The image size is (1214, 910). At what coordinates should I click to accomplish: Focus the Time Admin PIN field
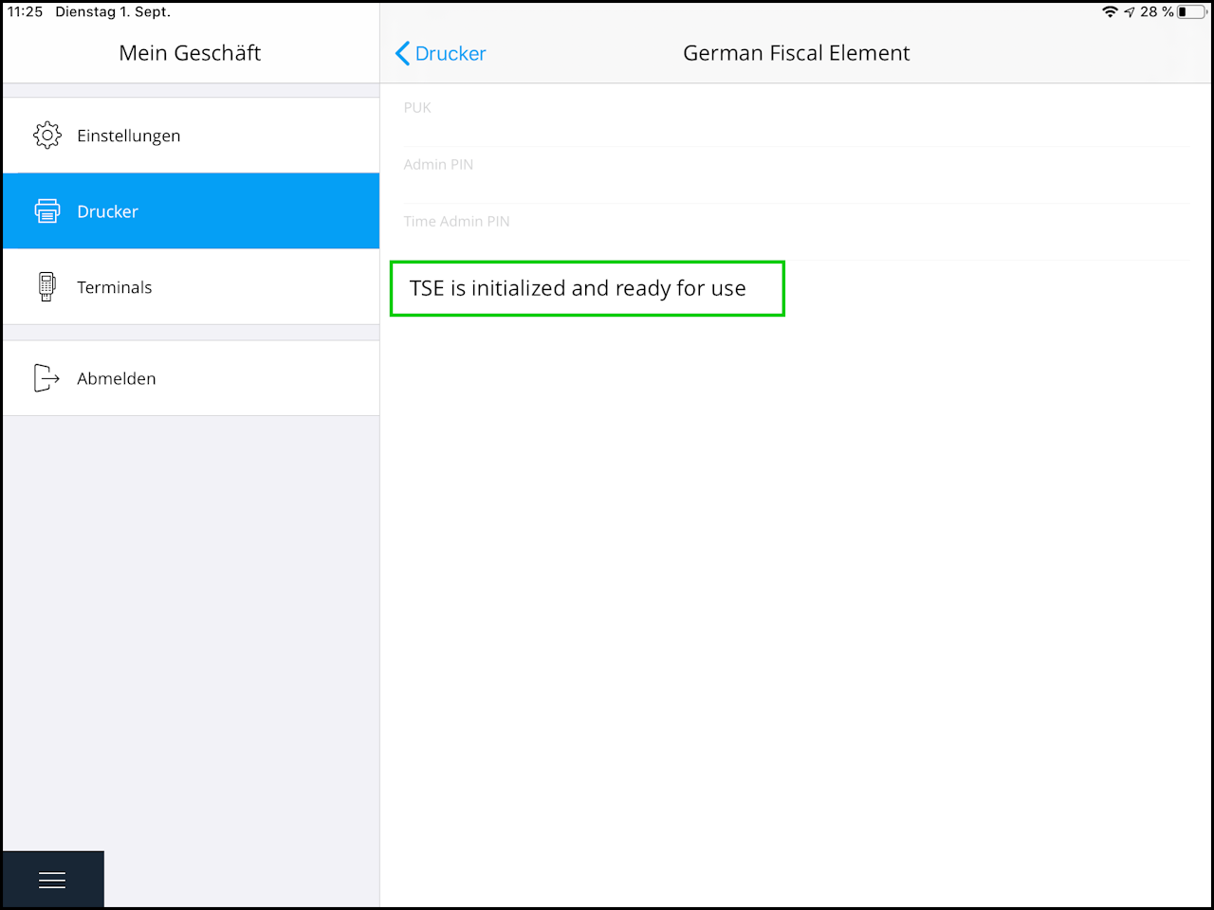coord(797,231)
